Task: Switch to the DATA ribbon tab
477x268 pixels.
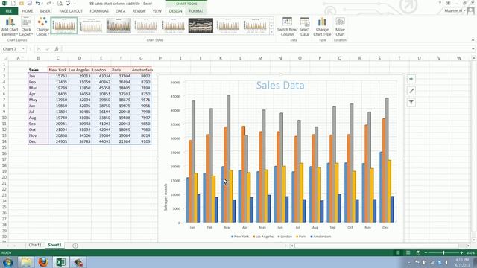Action: point(121,11)
